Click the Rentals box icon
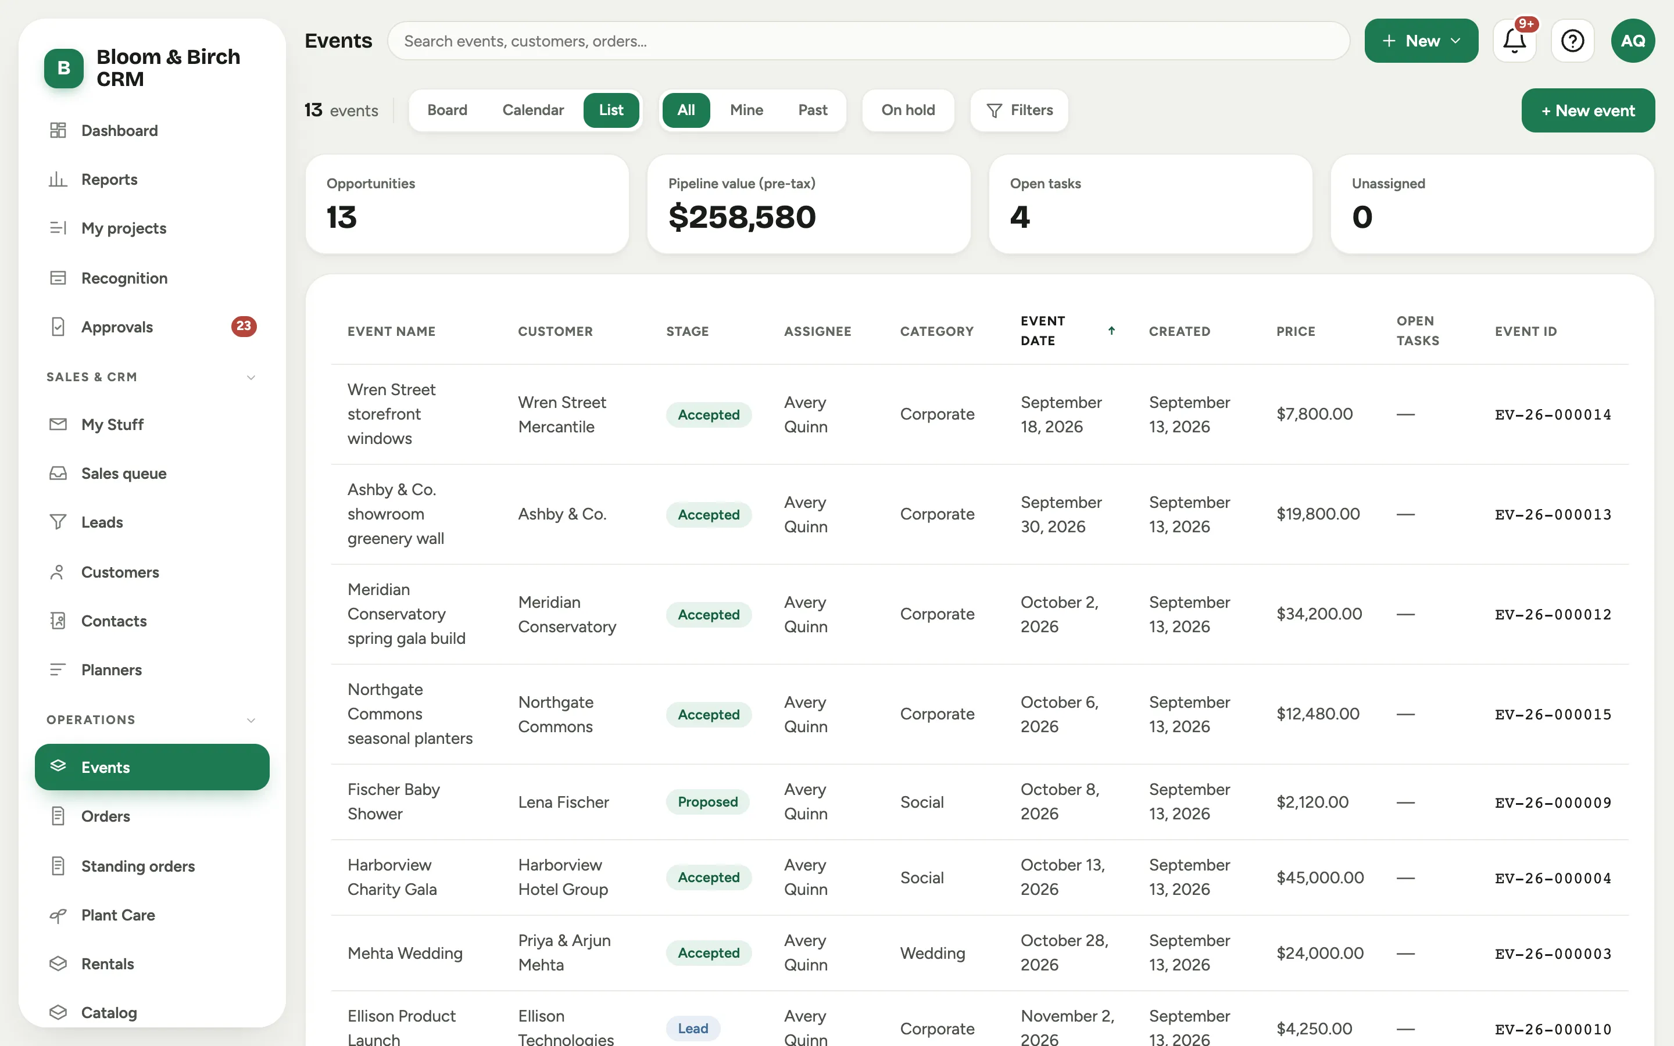The image size is (1674, 1046). (58, 963)
